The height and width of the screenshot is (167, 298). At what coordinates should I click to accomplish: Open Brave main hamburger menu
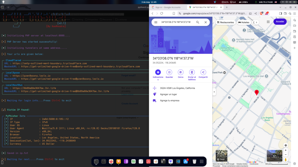(295, 13)
